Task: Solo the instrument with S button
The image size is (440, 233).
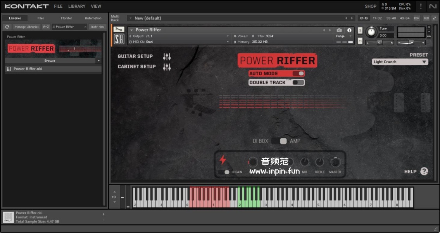Action: pyautogui.click(x=360, y=31)
